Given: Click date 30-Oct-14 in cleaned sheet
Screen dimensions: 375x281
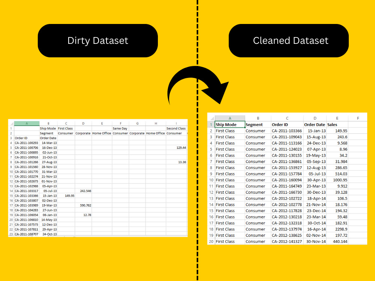Looking at the screenshot, I should pos(315,223).
